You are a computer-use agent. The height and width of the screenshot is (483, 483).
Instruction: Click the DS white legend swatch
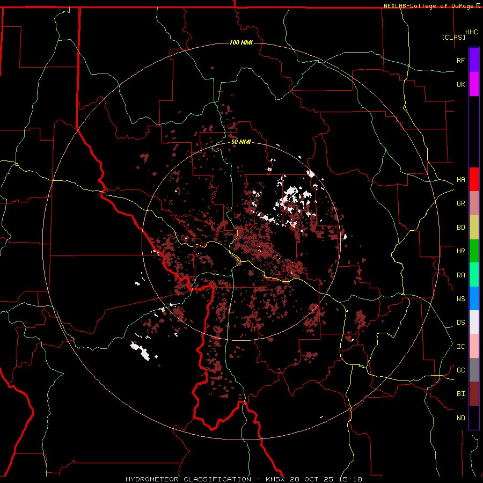pyautogui.click(x=474, y=322)
